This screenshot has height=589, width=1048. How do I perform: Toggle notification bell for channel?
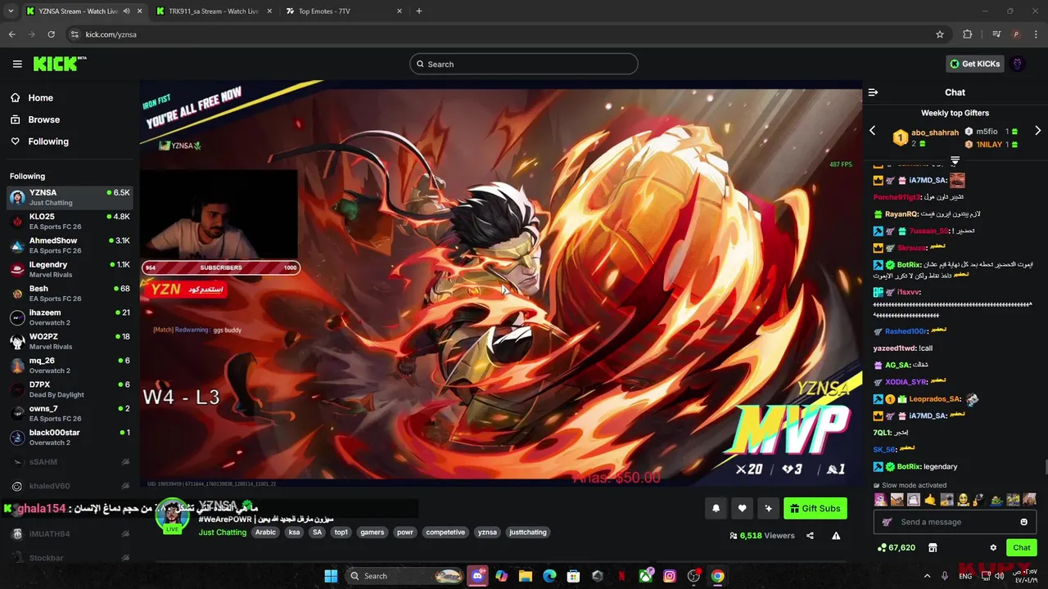point(716,508)
